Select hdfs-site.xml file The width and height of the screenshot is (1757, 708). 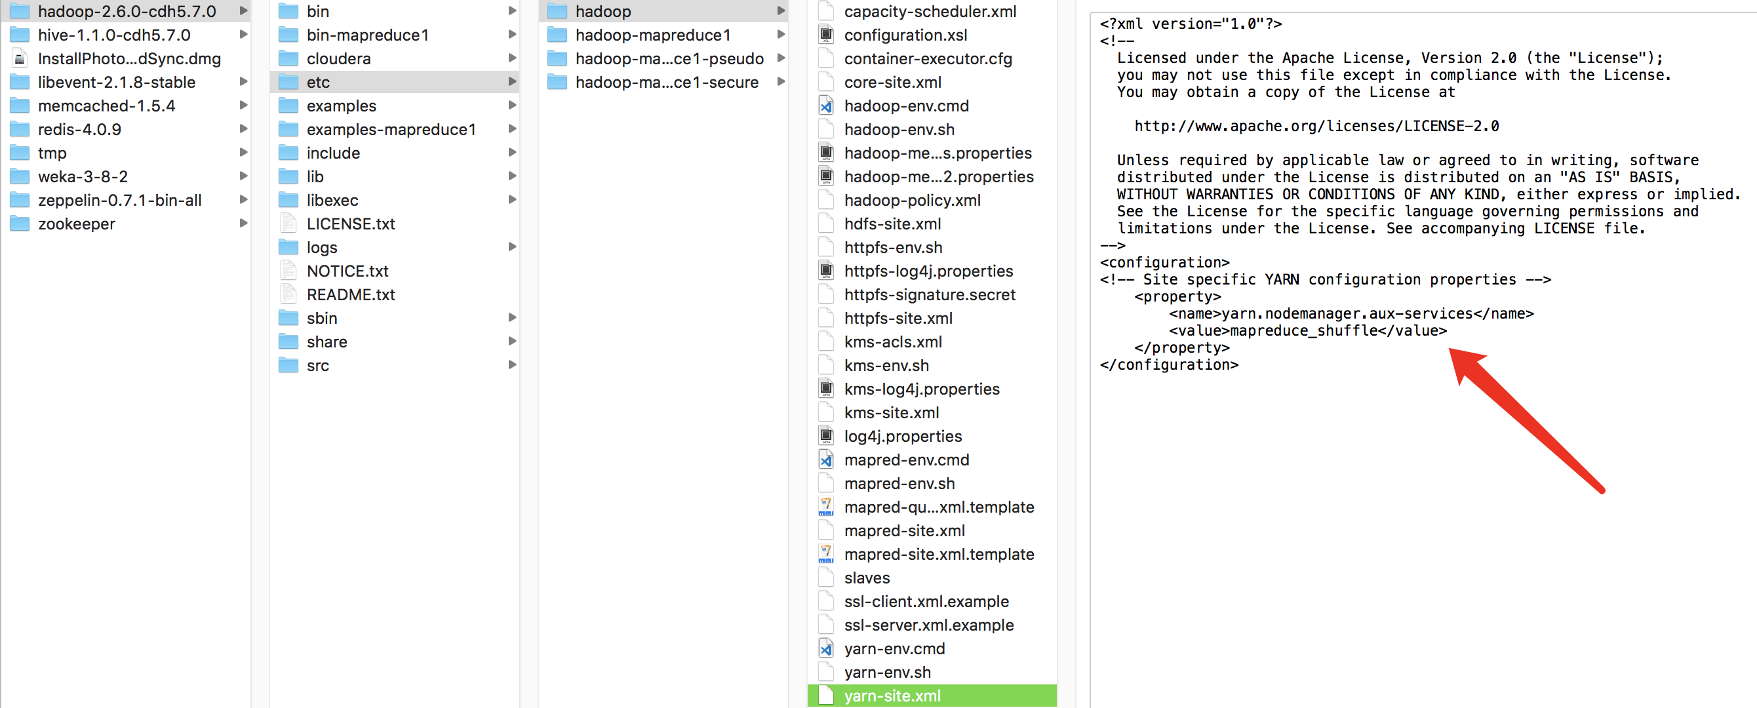(x=892, y=224)
